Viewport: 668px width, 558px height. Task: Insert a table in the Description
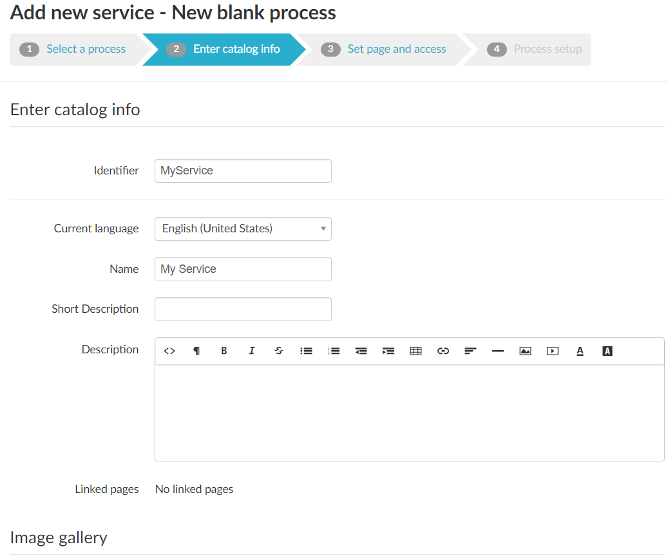tap(416, 351)
